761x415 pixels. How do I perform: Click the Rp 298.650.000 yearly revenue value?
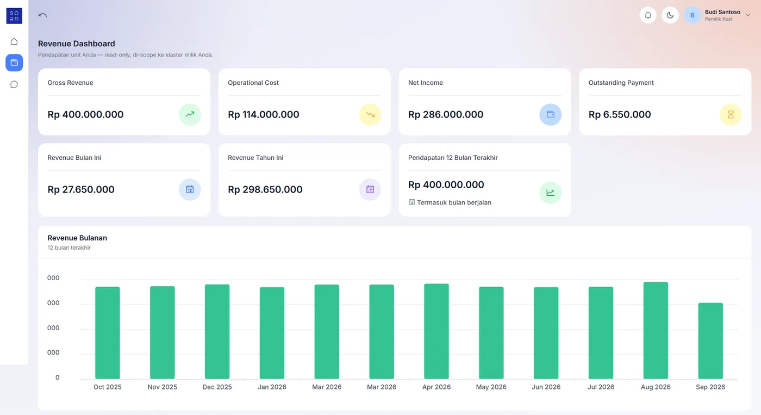265,190
